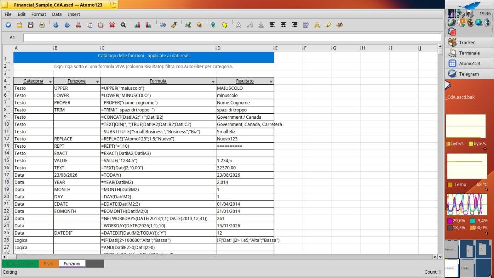Apply center text alignment
The width and height of the screenshot is (494, 278).
coord(283,25)
